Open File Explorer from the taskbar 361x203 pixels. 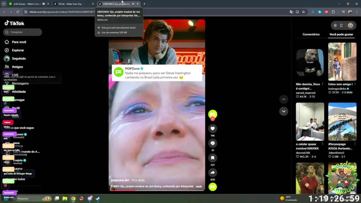(65, 198)
